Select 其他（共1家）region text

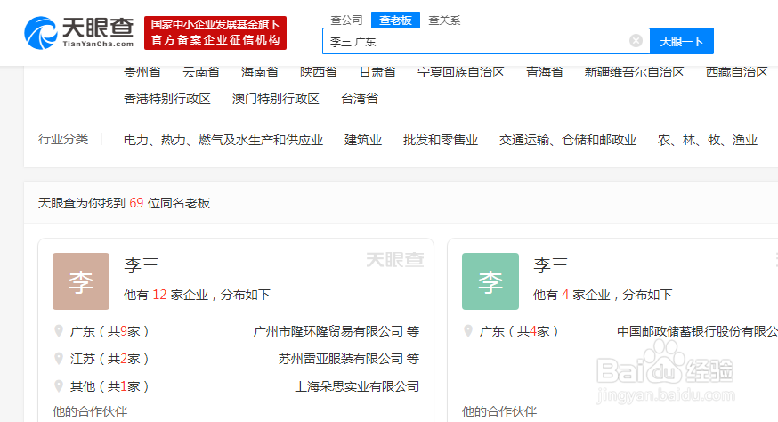click(x=109, y=386)
